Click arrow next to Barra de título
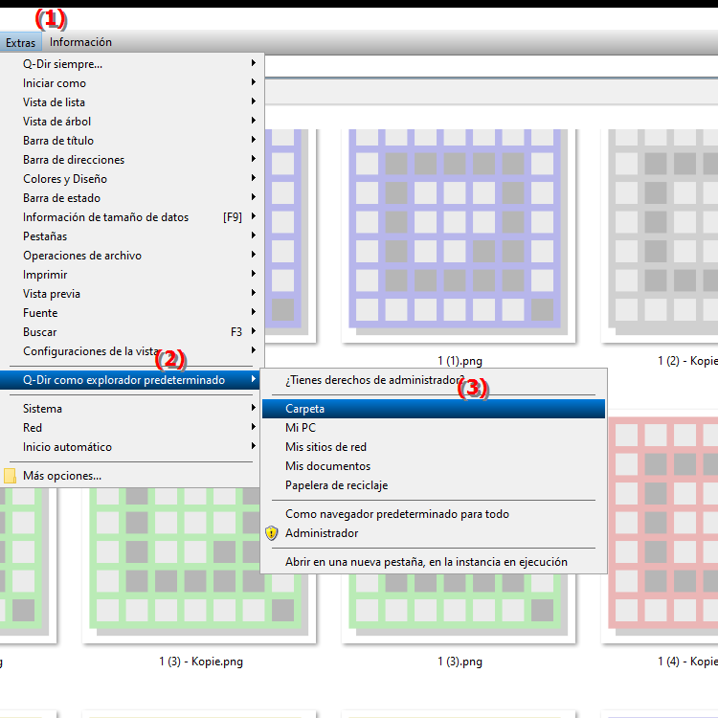Image resolution: width=718 pixels, height=718 pixels. (254, 140)
